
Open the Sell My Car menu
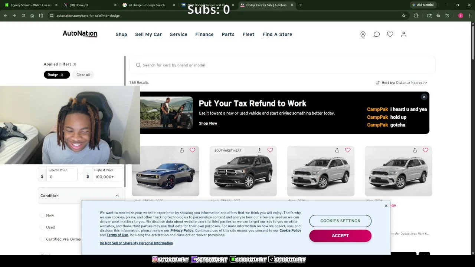[x=148, y=34]
